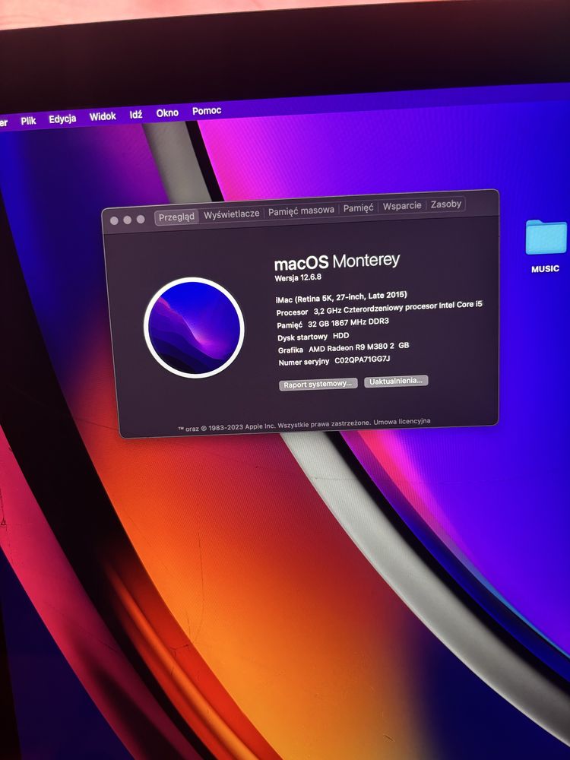Open the Idź menu
The image size is (570, 760).
pyautogui.click(x=136, y=115)
